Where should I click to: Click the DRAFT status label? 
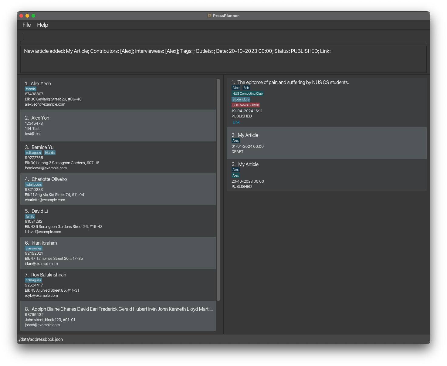coord(237,152)
